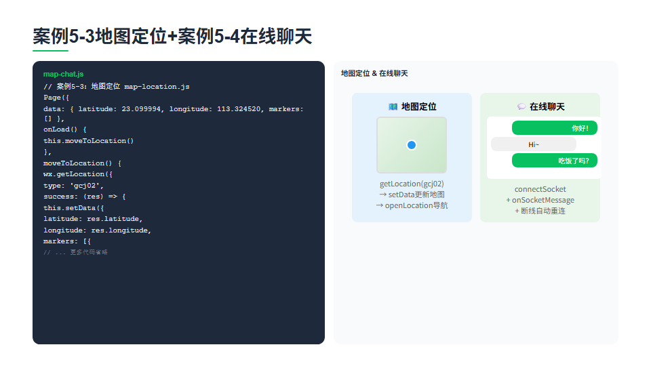This screenshot has height=366, width=651.
Task: Click the slide title 案例5-3地图定位+案例5-4在线聊天
Action: point(172,36)
